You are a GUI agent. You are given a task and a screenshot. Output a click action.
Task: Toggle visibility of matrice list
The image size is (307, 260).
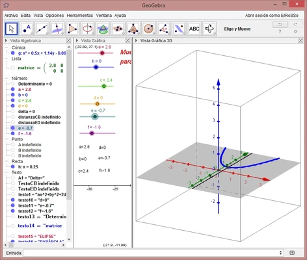[x=13, y=68]
